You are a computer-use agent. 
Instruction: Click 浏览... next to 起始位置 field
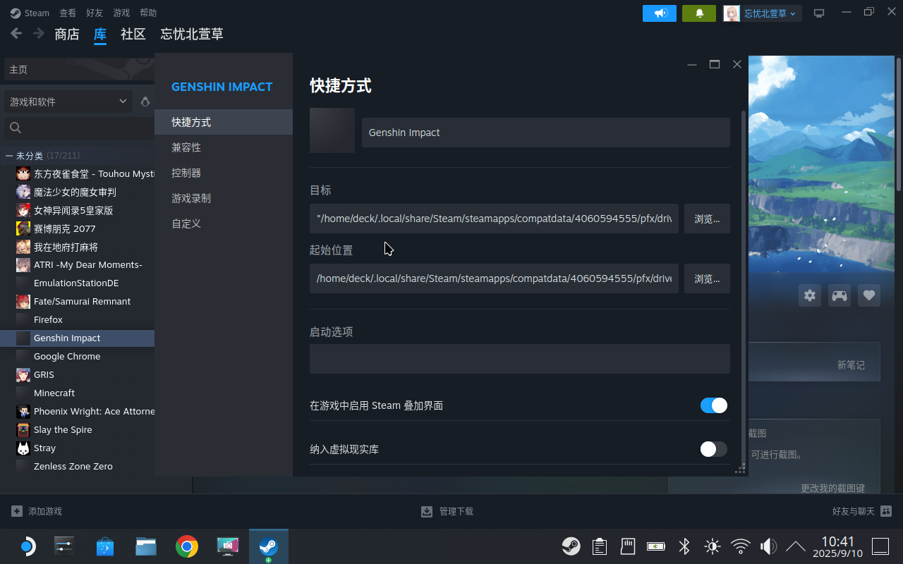click(707, 278)
